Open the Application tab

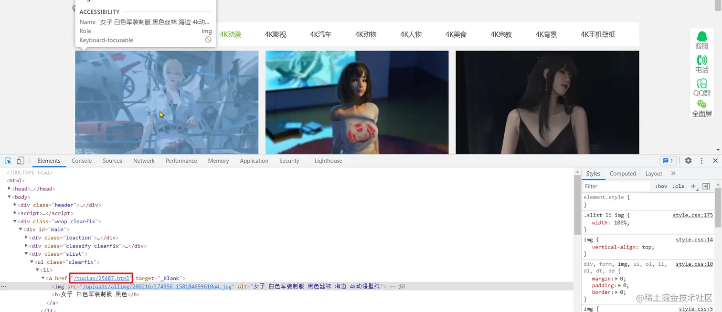[254, 161]
